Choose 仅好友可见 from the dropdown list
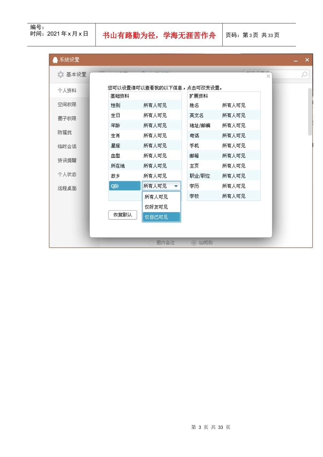This screenshot has width=323, height=457. [x=161, y=207]
